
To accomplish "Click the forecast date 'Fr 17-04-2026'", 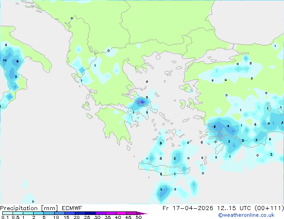I will click(188, 208).
